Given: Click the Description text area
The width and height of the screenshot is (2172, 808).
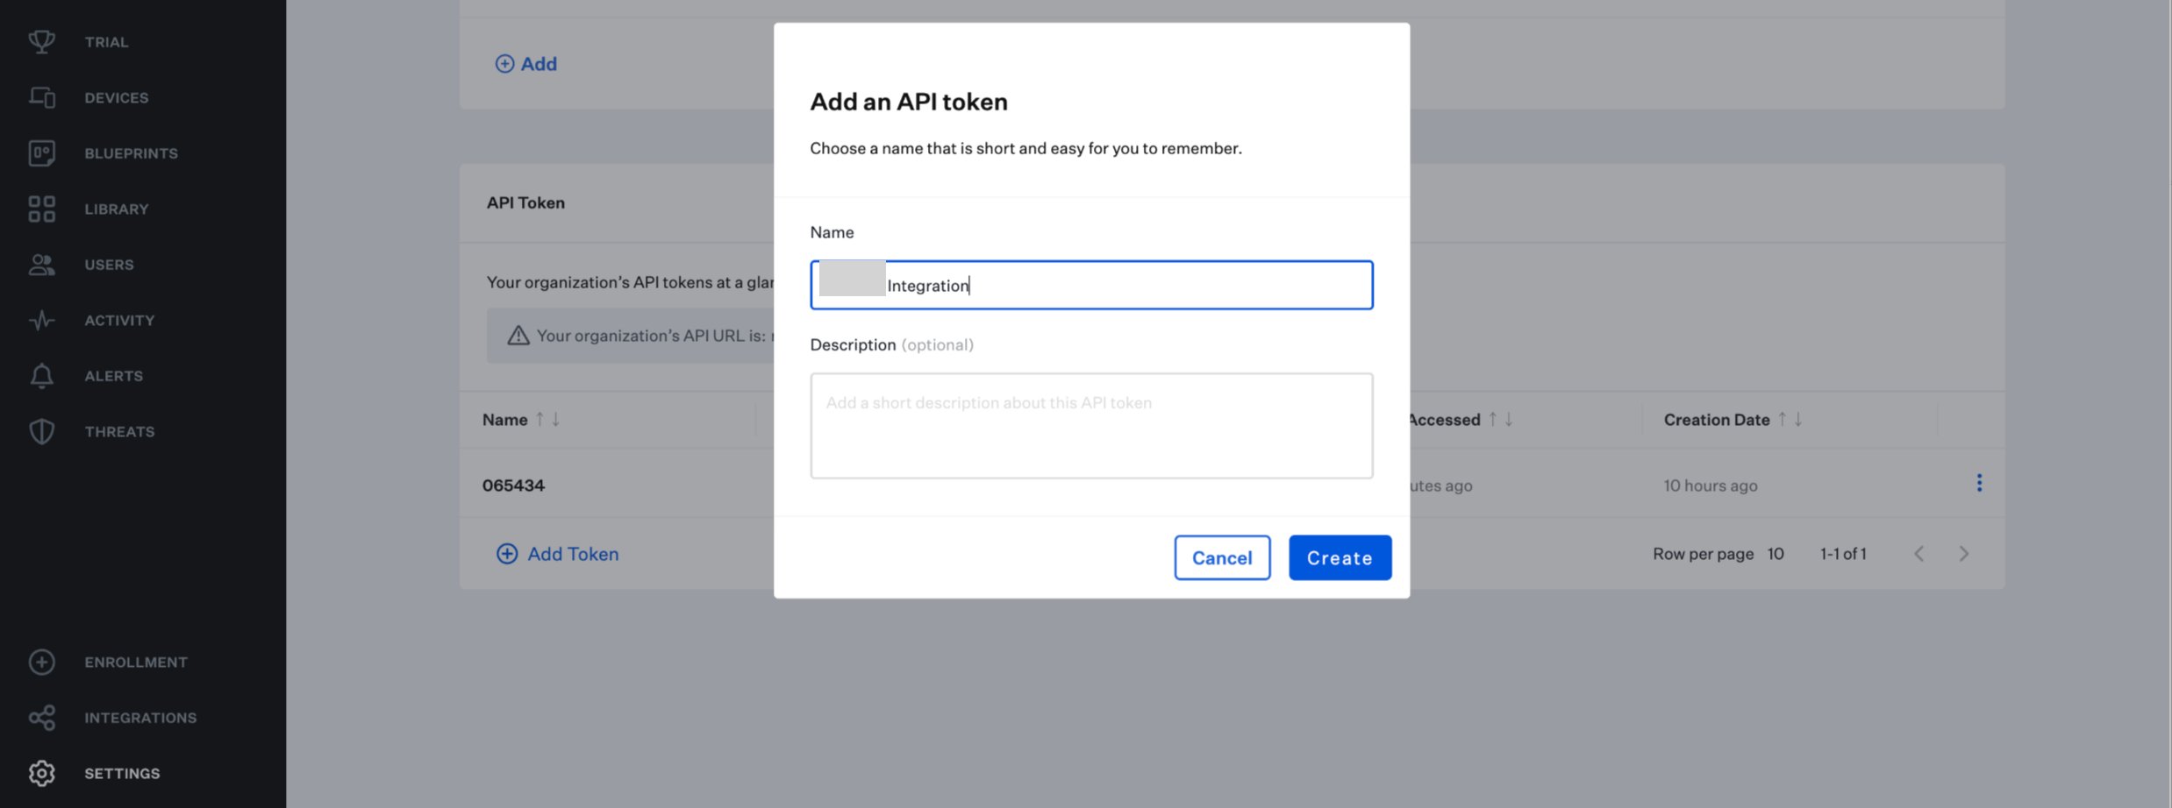Looking at the screenshot, I should coord(1091,426).
